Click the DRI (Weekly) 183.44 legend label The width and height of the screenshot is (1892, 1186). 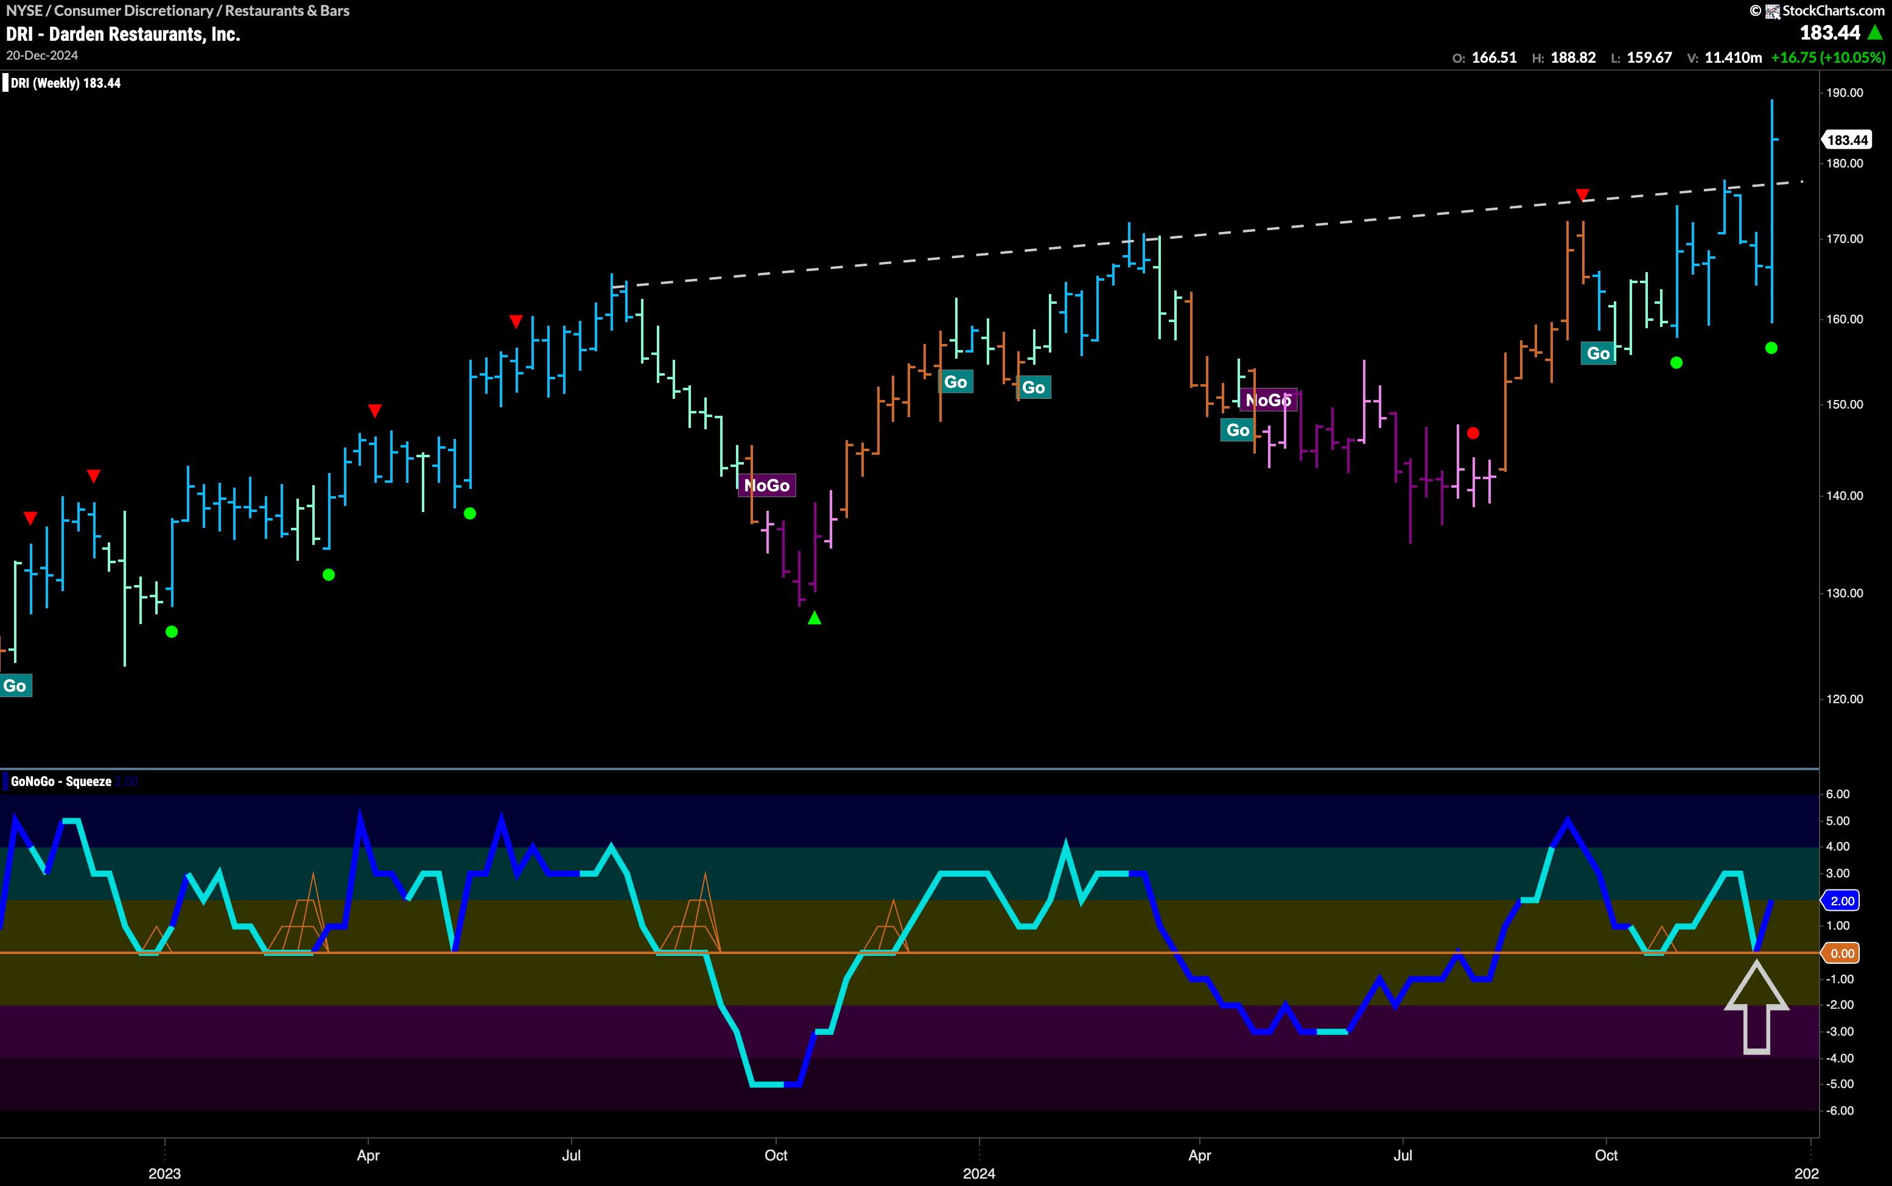click(66, 83)
